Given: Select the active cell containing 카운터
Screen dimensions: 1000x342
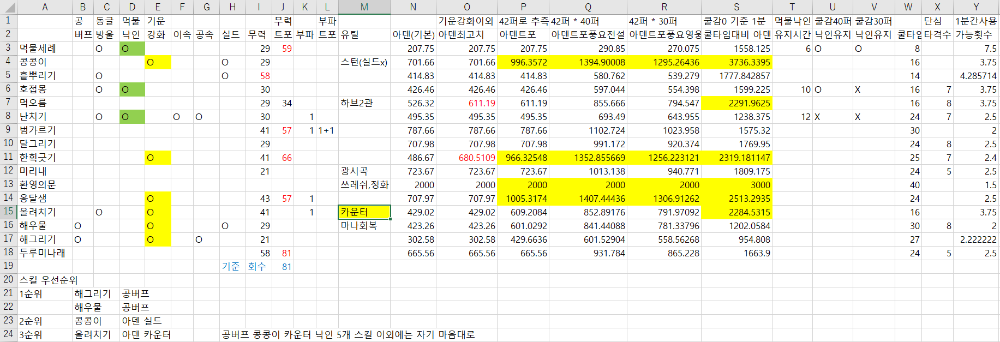Looking at the screenshot, I should tap(364, 212).
